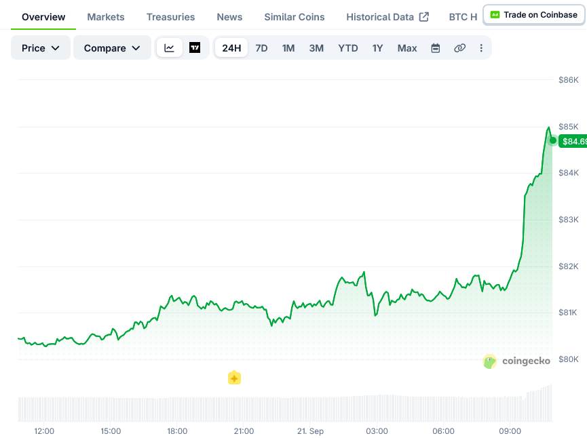This screenshot has height=438, width=587.
Task: Open the News tab
Action: tap(229, 17)
